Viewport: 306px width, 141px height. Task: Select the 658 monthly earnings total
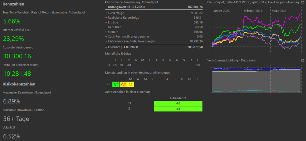pos(197,65)
